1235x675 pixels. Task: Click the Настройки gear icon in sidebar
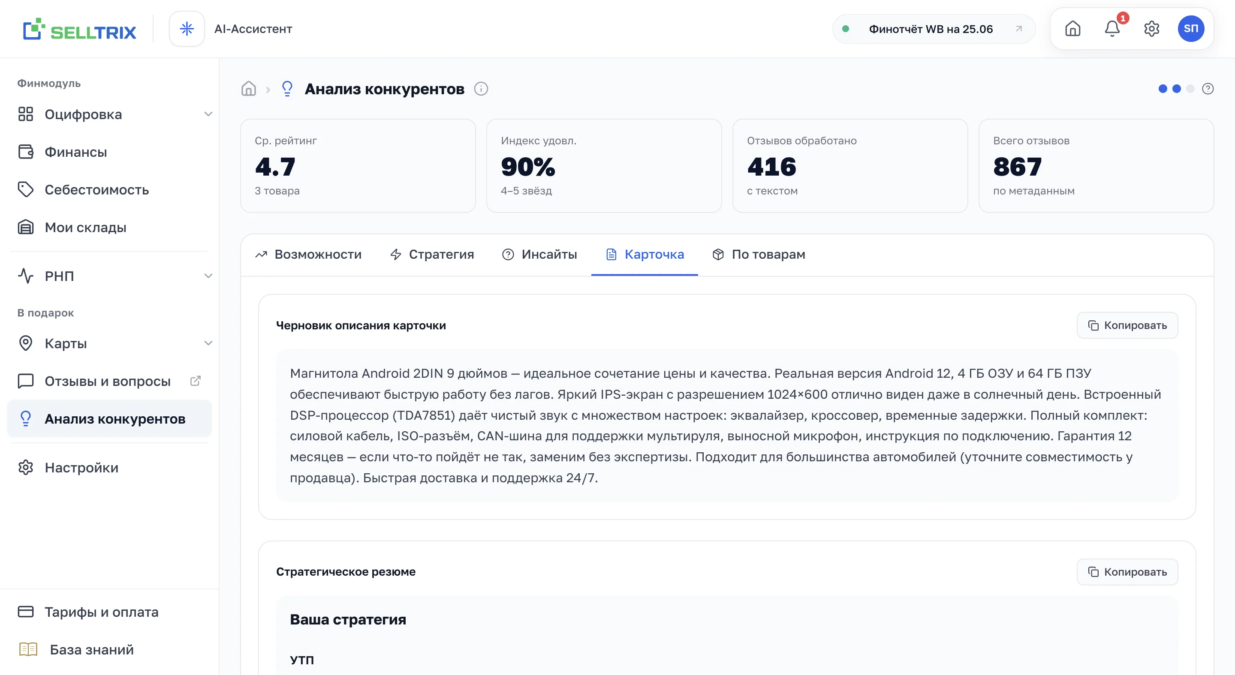[25, 468]
